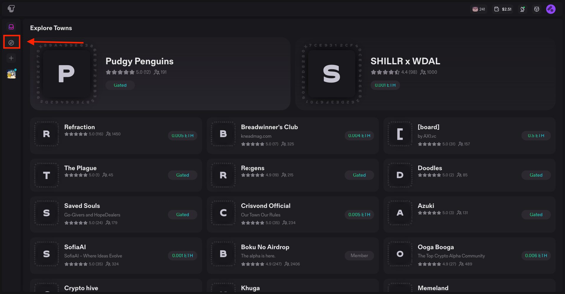This screenshot has height=294, width=565.
Task: Click Refraction's 0.005 ETH price button
Action: [x=182, y=136]
